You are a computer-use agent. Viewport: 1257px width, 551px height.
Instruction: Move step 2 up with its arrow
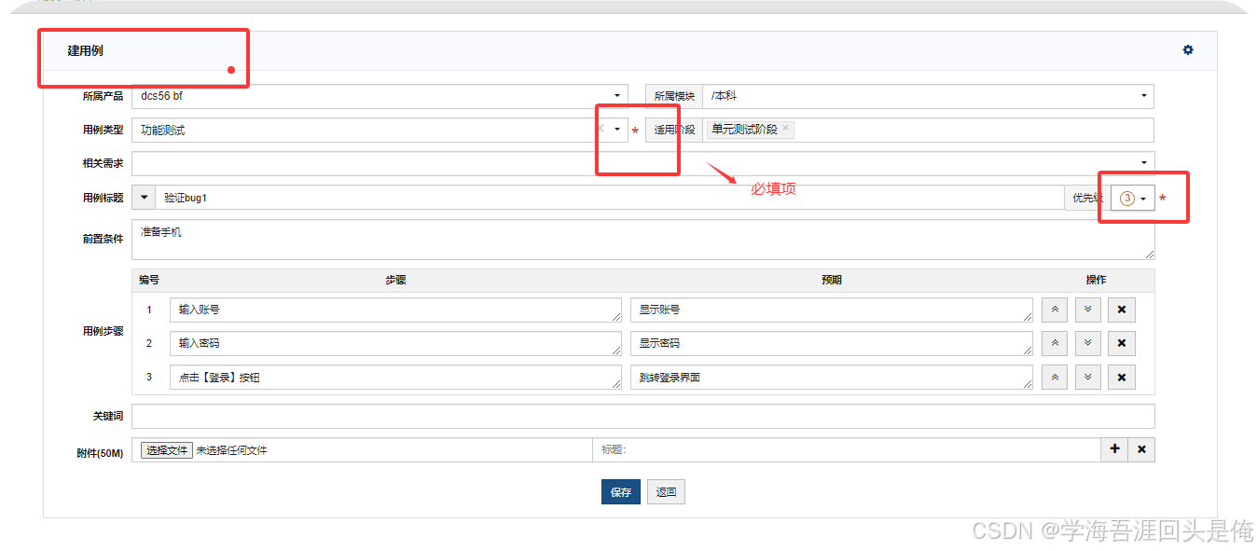[x=1055, y=344]
